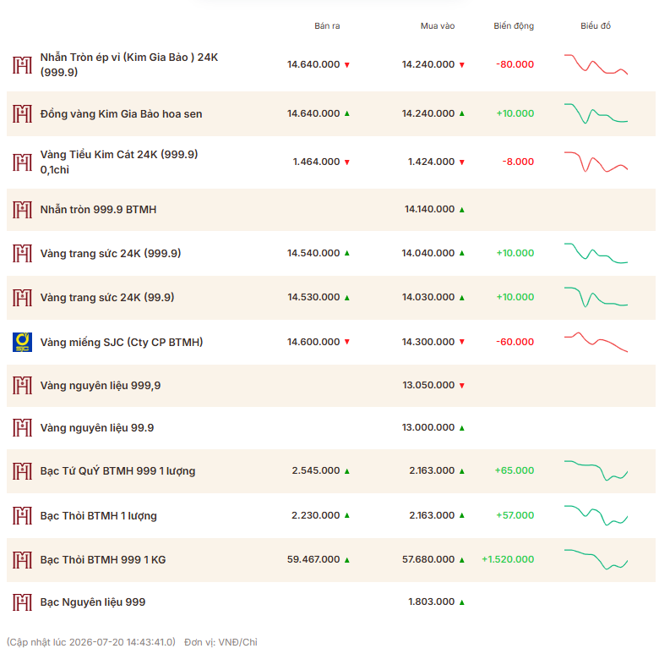Click the SJC logo icon for Vàng miếng SJC
Viewport: 659px width, 654px height.
(x=22, y=342)
